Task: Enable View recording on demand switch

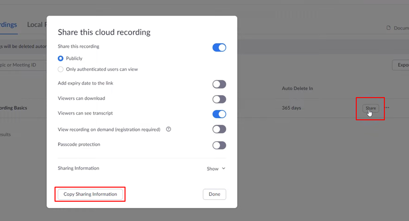Action: pyautogui.click(x=219, y=129)
